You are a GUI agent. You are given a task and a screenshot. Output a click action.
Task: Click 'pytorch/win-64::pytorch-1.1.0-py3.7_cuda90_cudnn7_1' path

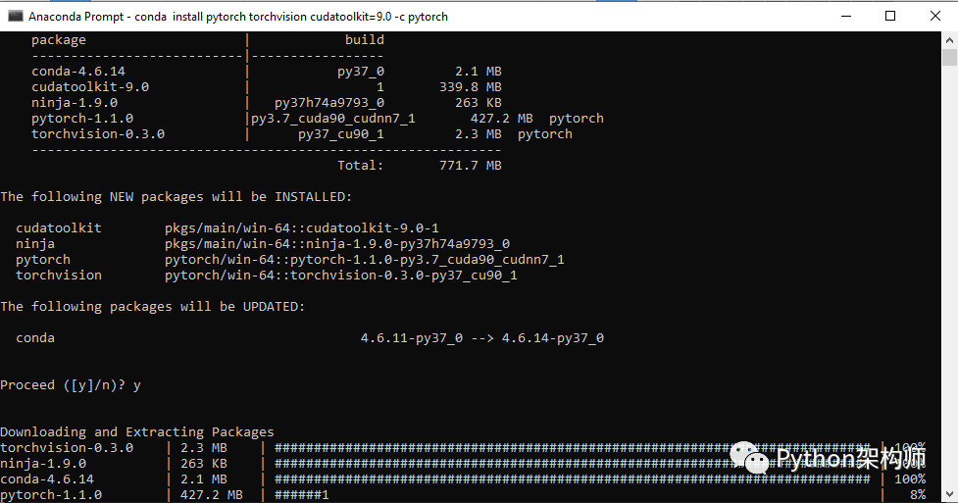(364, 260)
